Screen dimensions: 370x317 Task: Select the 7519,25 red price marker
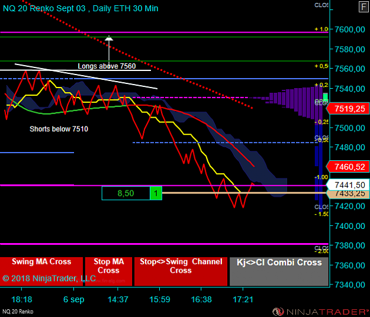point(348,109)
